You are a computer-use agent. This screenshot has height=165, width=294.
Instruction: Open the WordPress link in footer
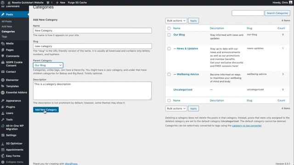click(71, 164)
